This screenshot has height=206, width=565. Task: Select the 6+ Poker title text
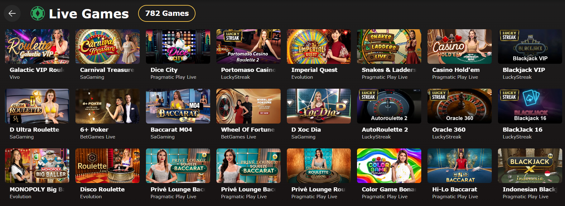point(94,130)
